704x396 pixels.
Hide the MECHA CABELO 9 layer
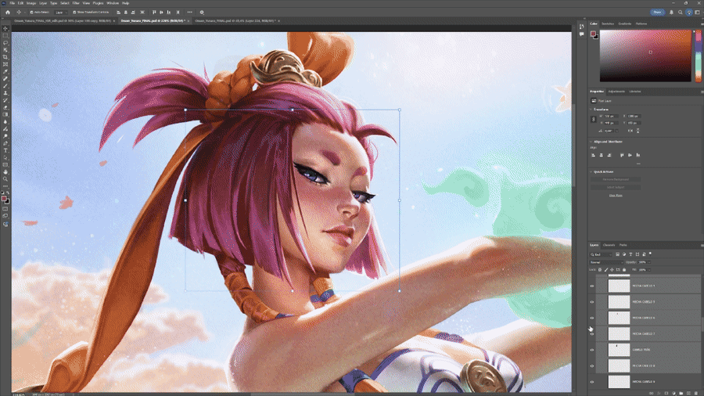click(x=592, y=382)
